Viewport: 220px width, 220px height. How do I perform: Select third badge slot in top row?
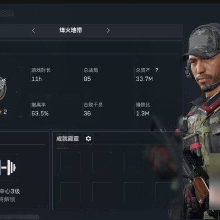[x=134, y=162]
